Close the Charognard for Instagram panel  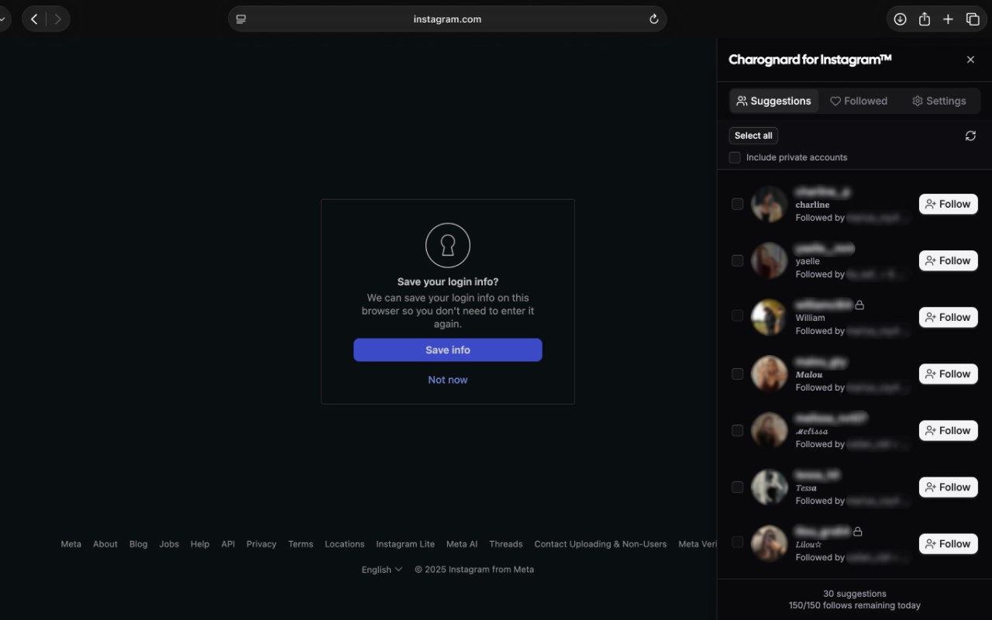click(x=970, y=60)
